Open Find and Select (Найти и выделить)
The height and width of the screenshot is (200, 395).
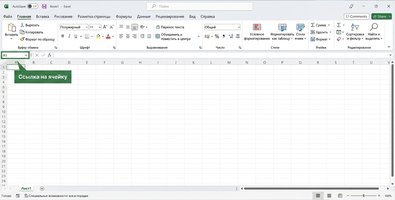374,32
